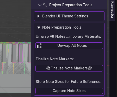Collapse the Note Preparation Tools section
Viewport: 117px width, 97px height.
[39, 28]
